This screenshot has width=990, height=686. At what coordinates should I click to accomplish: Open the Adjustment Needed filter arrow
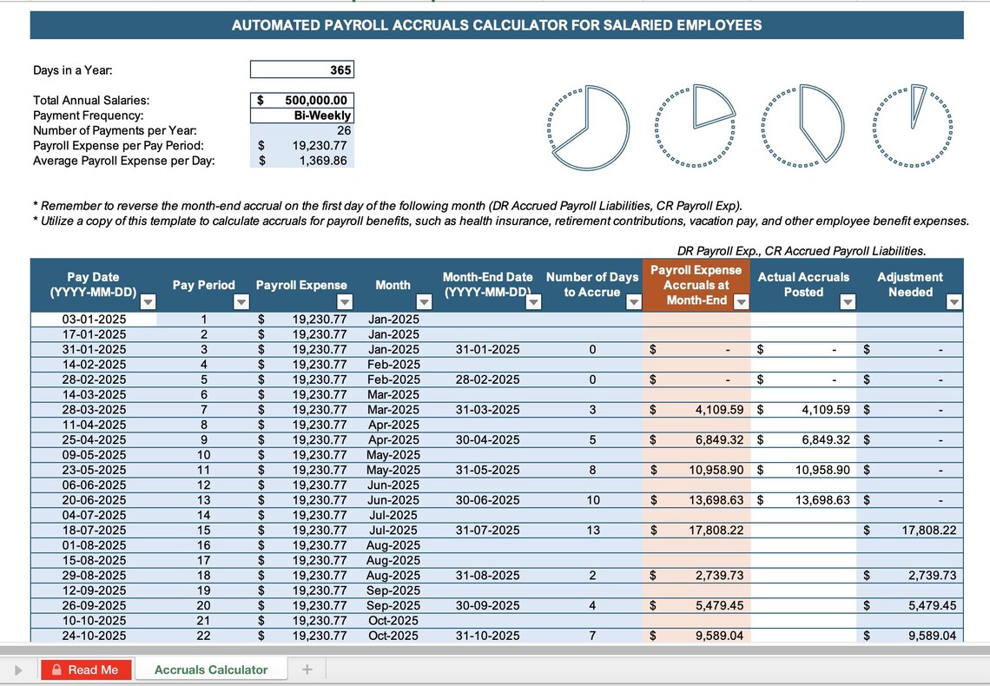pyautogui.click(x=954, y=302)
